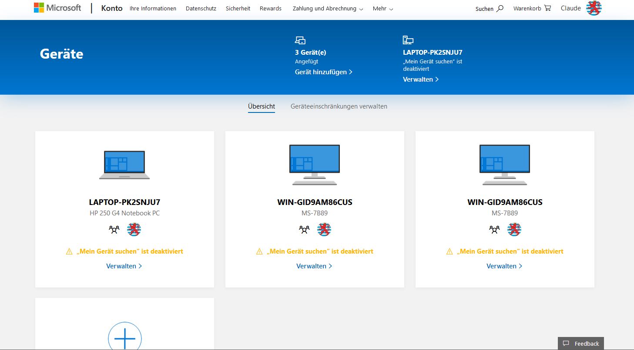
Task: Click the user avatar on the right device card
Action: 514,229
